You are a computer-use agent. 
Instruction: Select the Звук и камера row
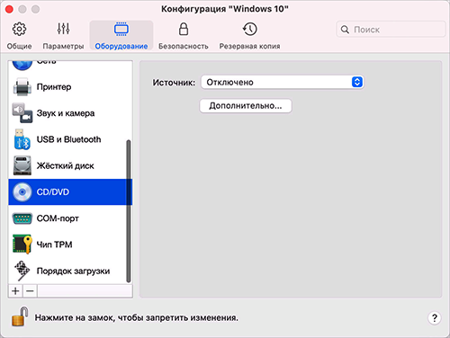click(x=70, y=113)
